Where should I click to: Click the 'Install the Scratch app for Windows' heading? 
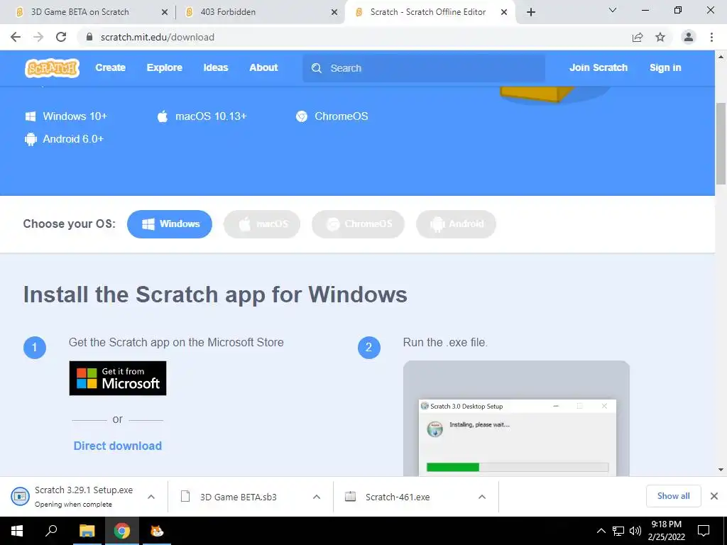pyautogui.click(x=215, y=294)
